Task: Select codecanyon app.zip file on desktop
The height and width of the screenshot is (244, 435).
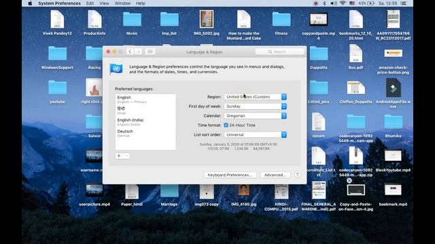Action: pos(355,156)
